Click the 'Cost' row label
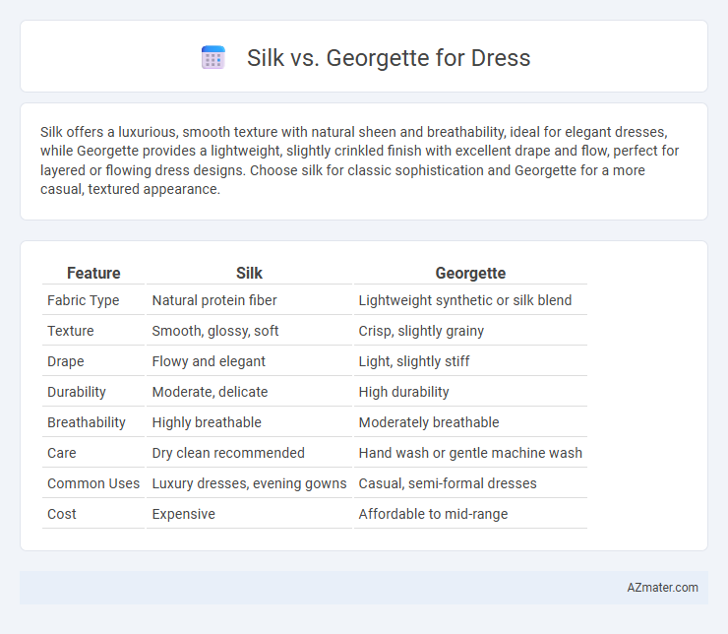This screenshot has height=634, width=728. tap(61, 514)
